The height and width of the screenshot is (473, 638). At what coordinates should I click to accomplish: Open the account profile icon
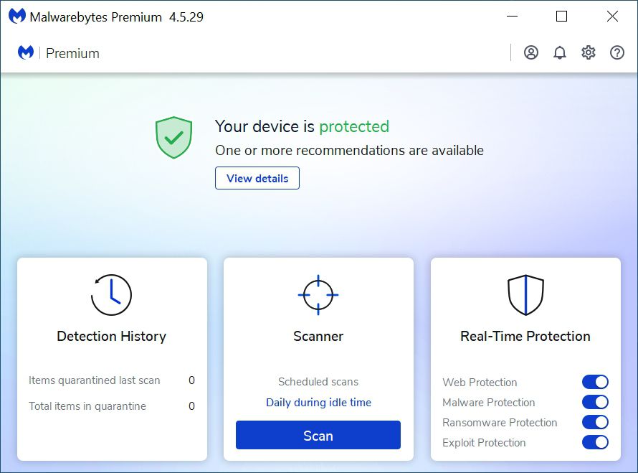point(531,52)
